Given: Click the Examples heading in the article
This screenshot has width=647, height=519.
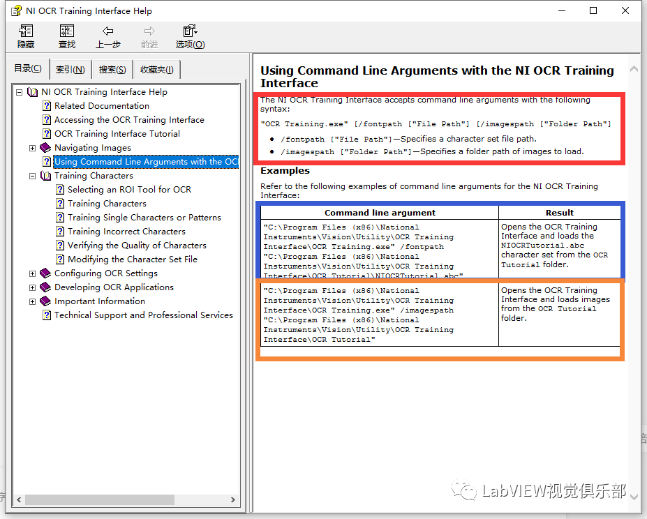Looking at the screenshot, I should (285, 171).
